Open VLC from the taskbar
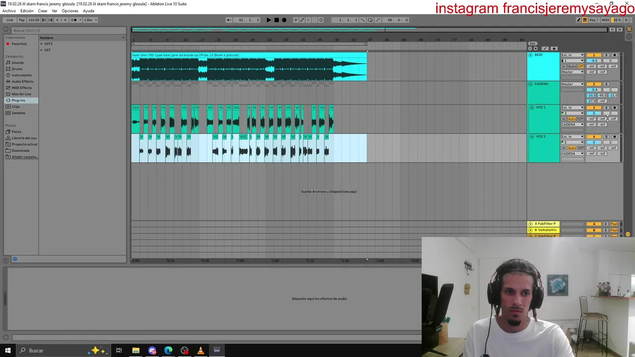 click(200, 351)
